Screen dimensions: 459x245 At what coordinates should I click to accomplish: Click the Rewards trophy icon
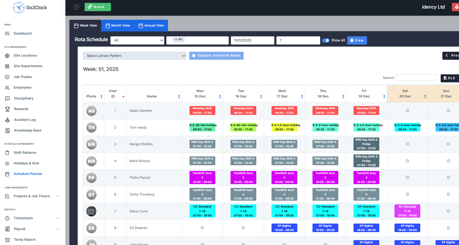coord(7,109)
